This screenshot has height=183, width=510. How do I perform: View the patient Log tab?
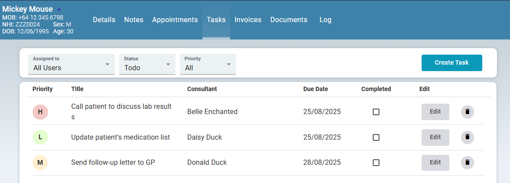325,20
